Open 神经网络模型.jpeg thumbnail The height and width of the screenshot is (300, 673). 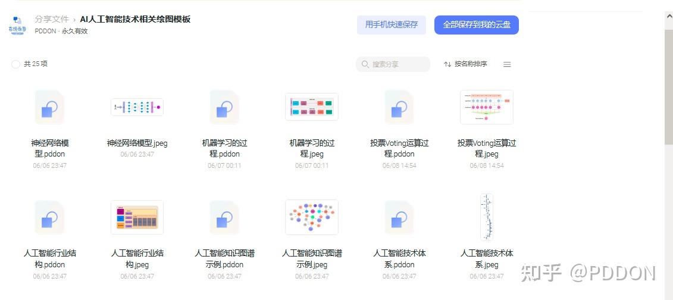pyautogui.click(x=137, y=107)
